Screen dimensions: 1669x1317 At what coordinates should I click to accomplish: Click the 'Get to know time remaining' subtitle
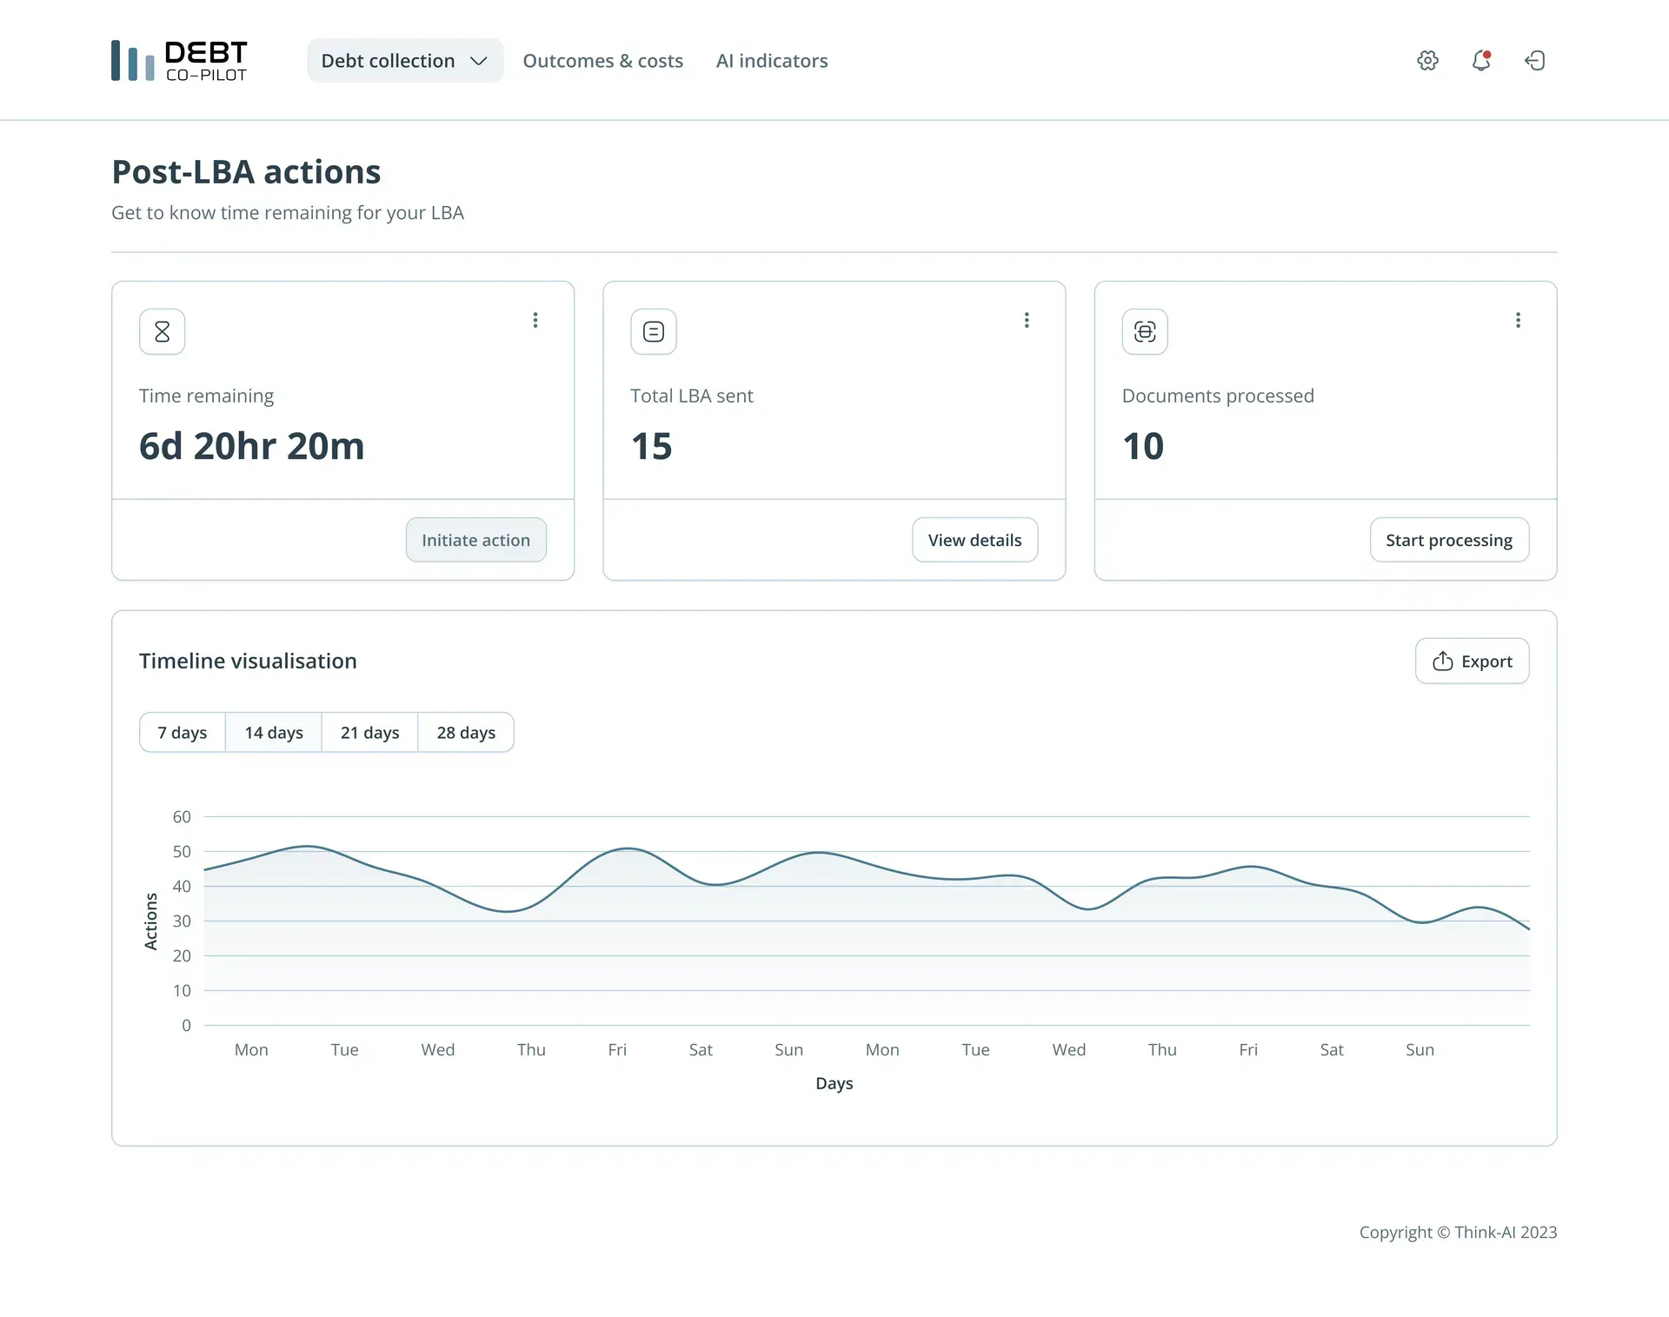288,213
